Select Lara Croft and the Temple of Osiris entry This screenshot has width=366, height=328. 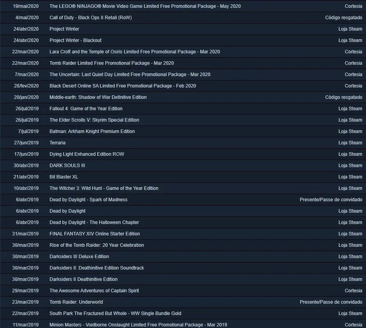[x=135, y=52]
